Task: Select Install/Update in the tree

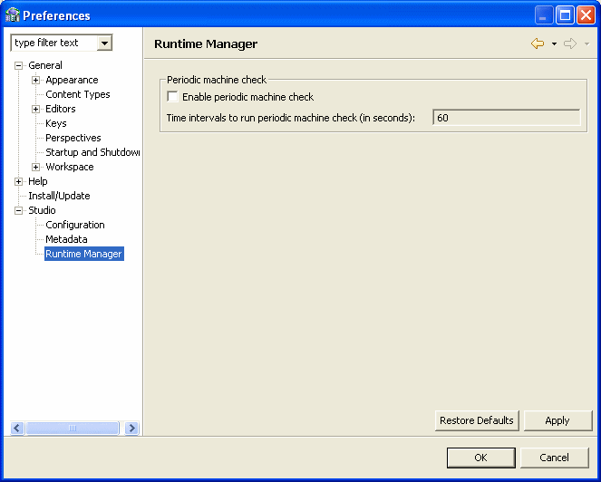Action: 59,196
